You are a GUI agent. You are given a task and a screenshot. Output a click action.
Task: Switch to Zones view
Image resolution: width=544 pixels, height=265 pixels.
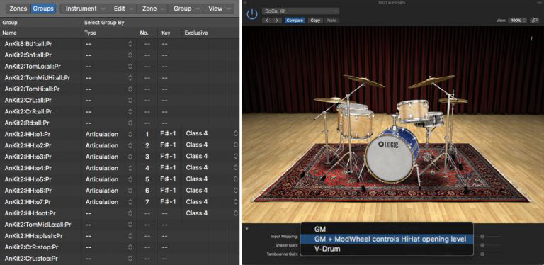pos(18,9)
